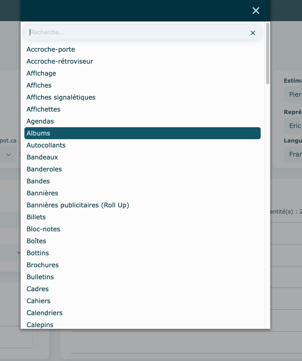
Task: Close the product selection dialog
Action: click(256, 11)
